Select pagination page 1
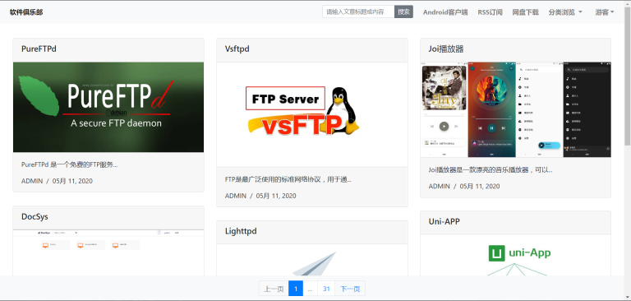The height and width of the screenshot is (301, 631). tap(296, 289)
